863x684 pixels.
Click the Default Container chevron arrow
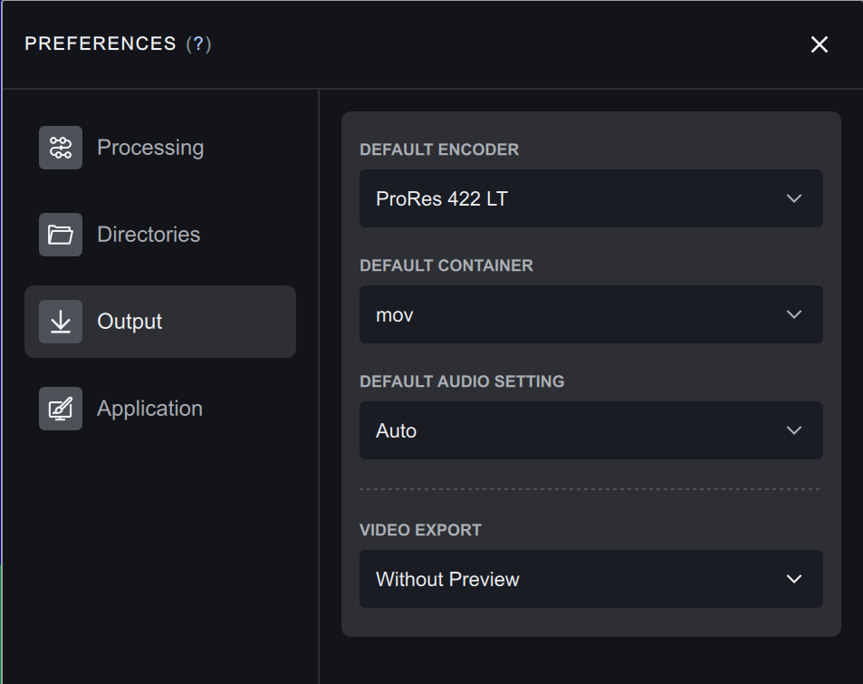point(794,314)
